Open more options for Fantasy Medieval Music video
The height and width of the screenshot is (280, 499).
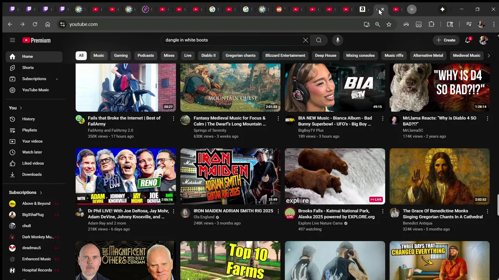[278, 118]
